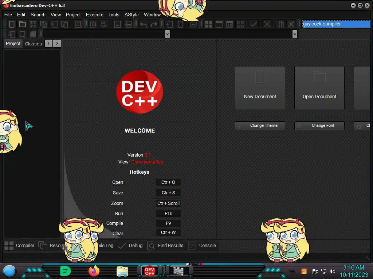Click the Open Document tile
Image resolution: width=373 pixels, height=279 pixels.
click(319, 88)
